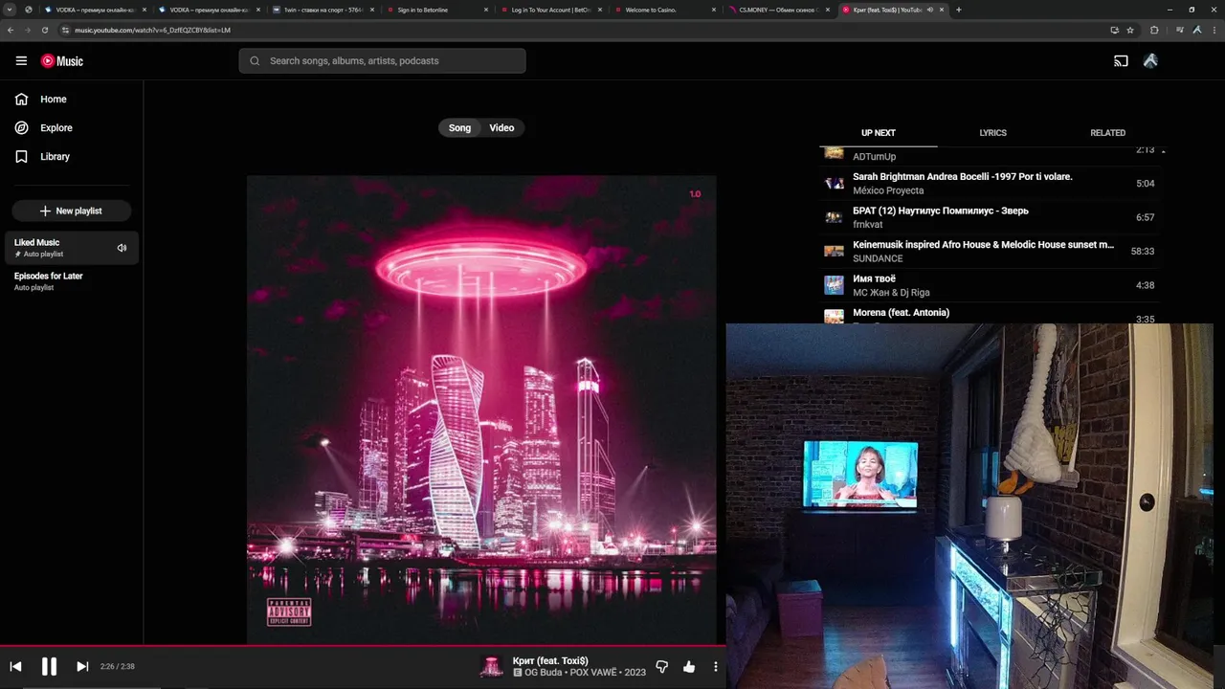
Task: Play the Наутилус Помпилиус - Зверь queue item
Action: pyautogui.click(x=991, y=217)
